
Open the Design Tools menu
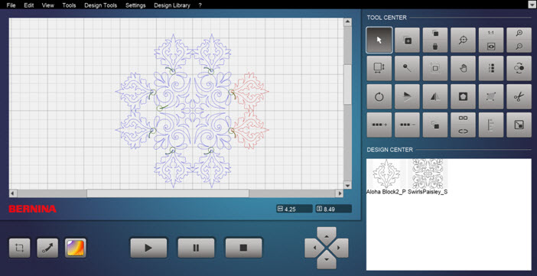click(x=101, y=5)
